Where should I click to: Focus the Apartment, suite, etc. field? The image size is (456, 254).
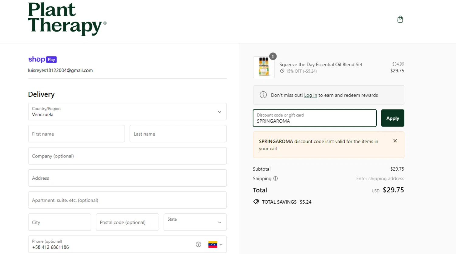127,200
